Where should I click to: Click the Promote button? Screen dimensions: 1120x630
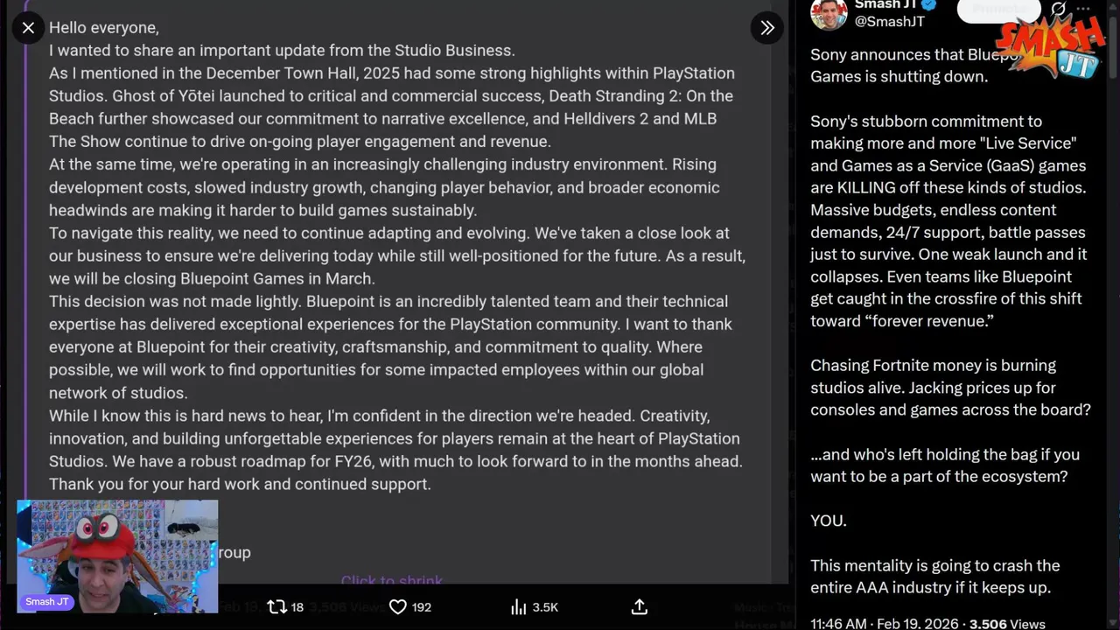(997, 9)
